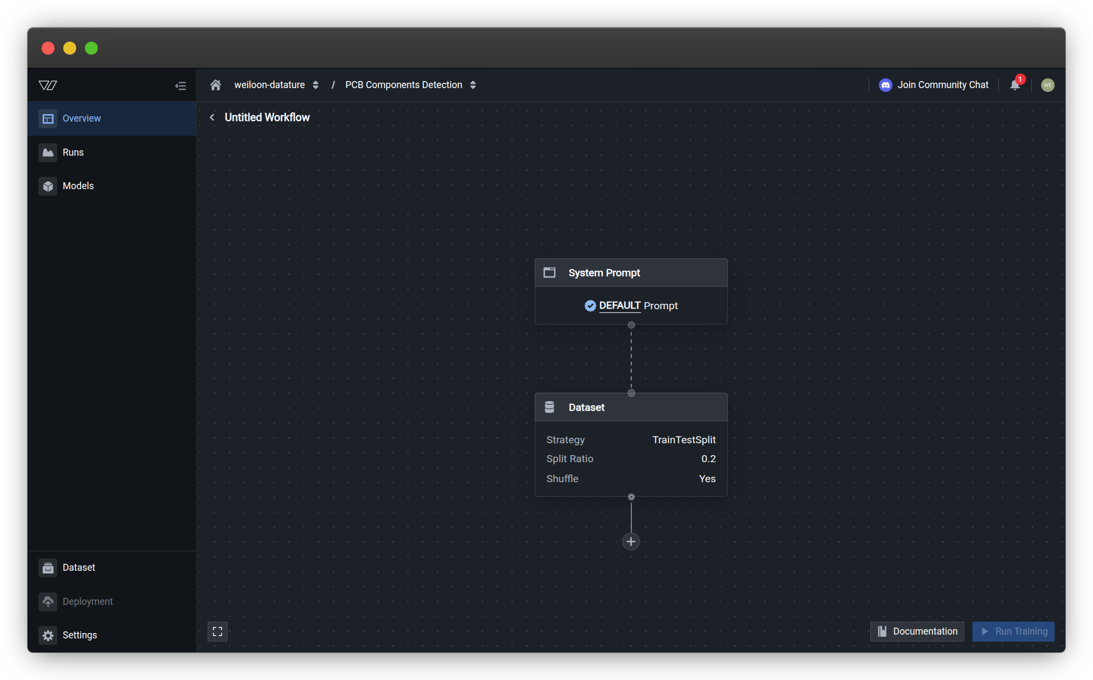Click the home icon in breadcrumb

(x=216, y=85)
